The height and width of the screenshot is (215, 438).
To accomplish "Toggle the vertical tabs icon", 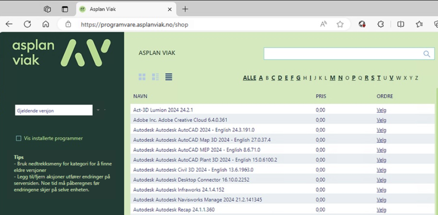I will coord(65,9).
